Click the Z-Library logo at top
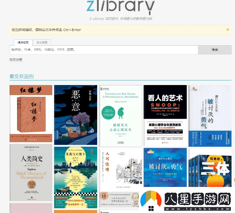This screenshot has width=235, height=213. pyautogui.click(x=120, y=7)
